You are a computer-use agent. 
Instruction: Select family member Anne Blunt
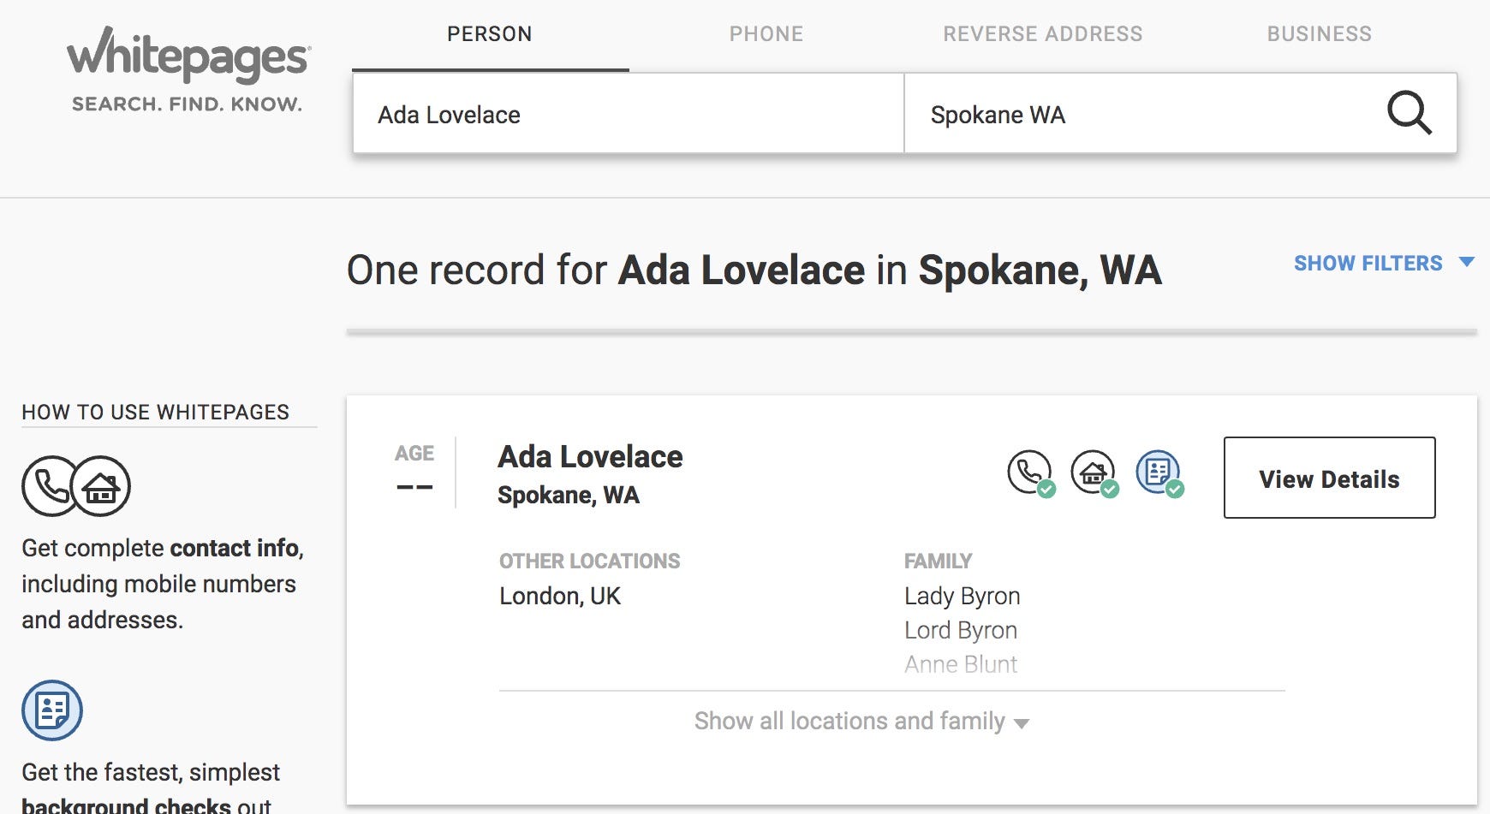coord(961,664)
